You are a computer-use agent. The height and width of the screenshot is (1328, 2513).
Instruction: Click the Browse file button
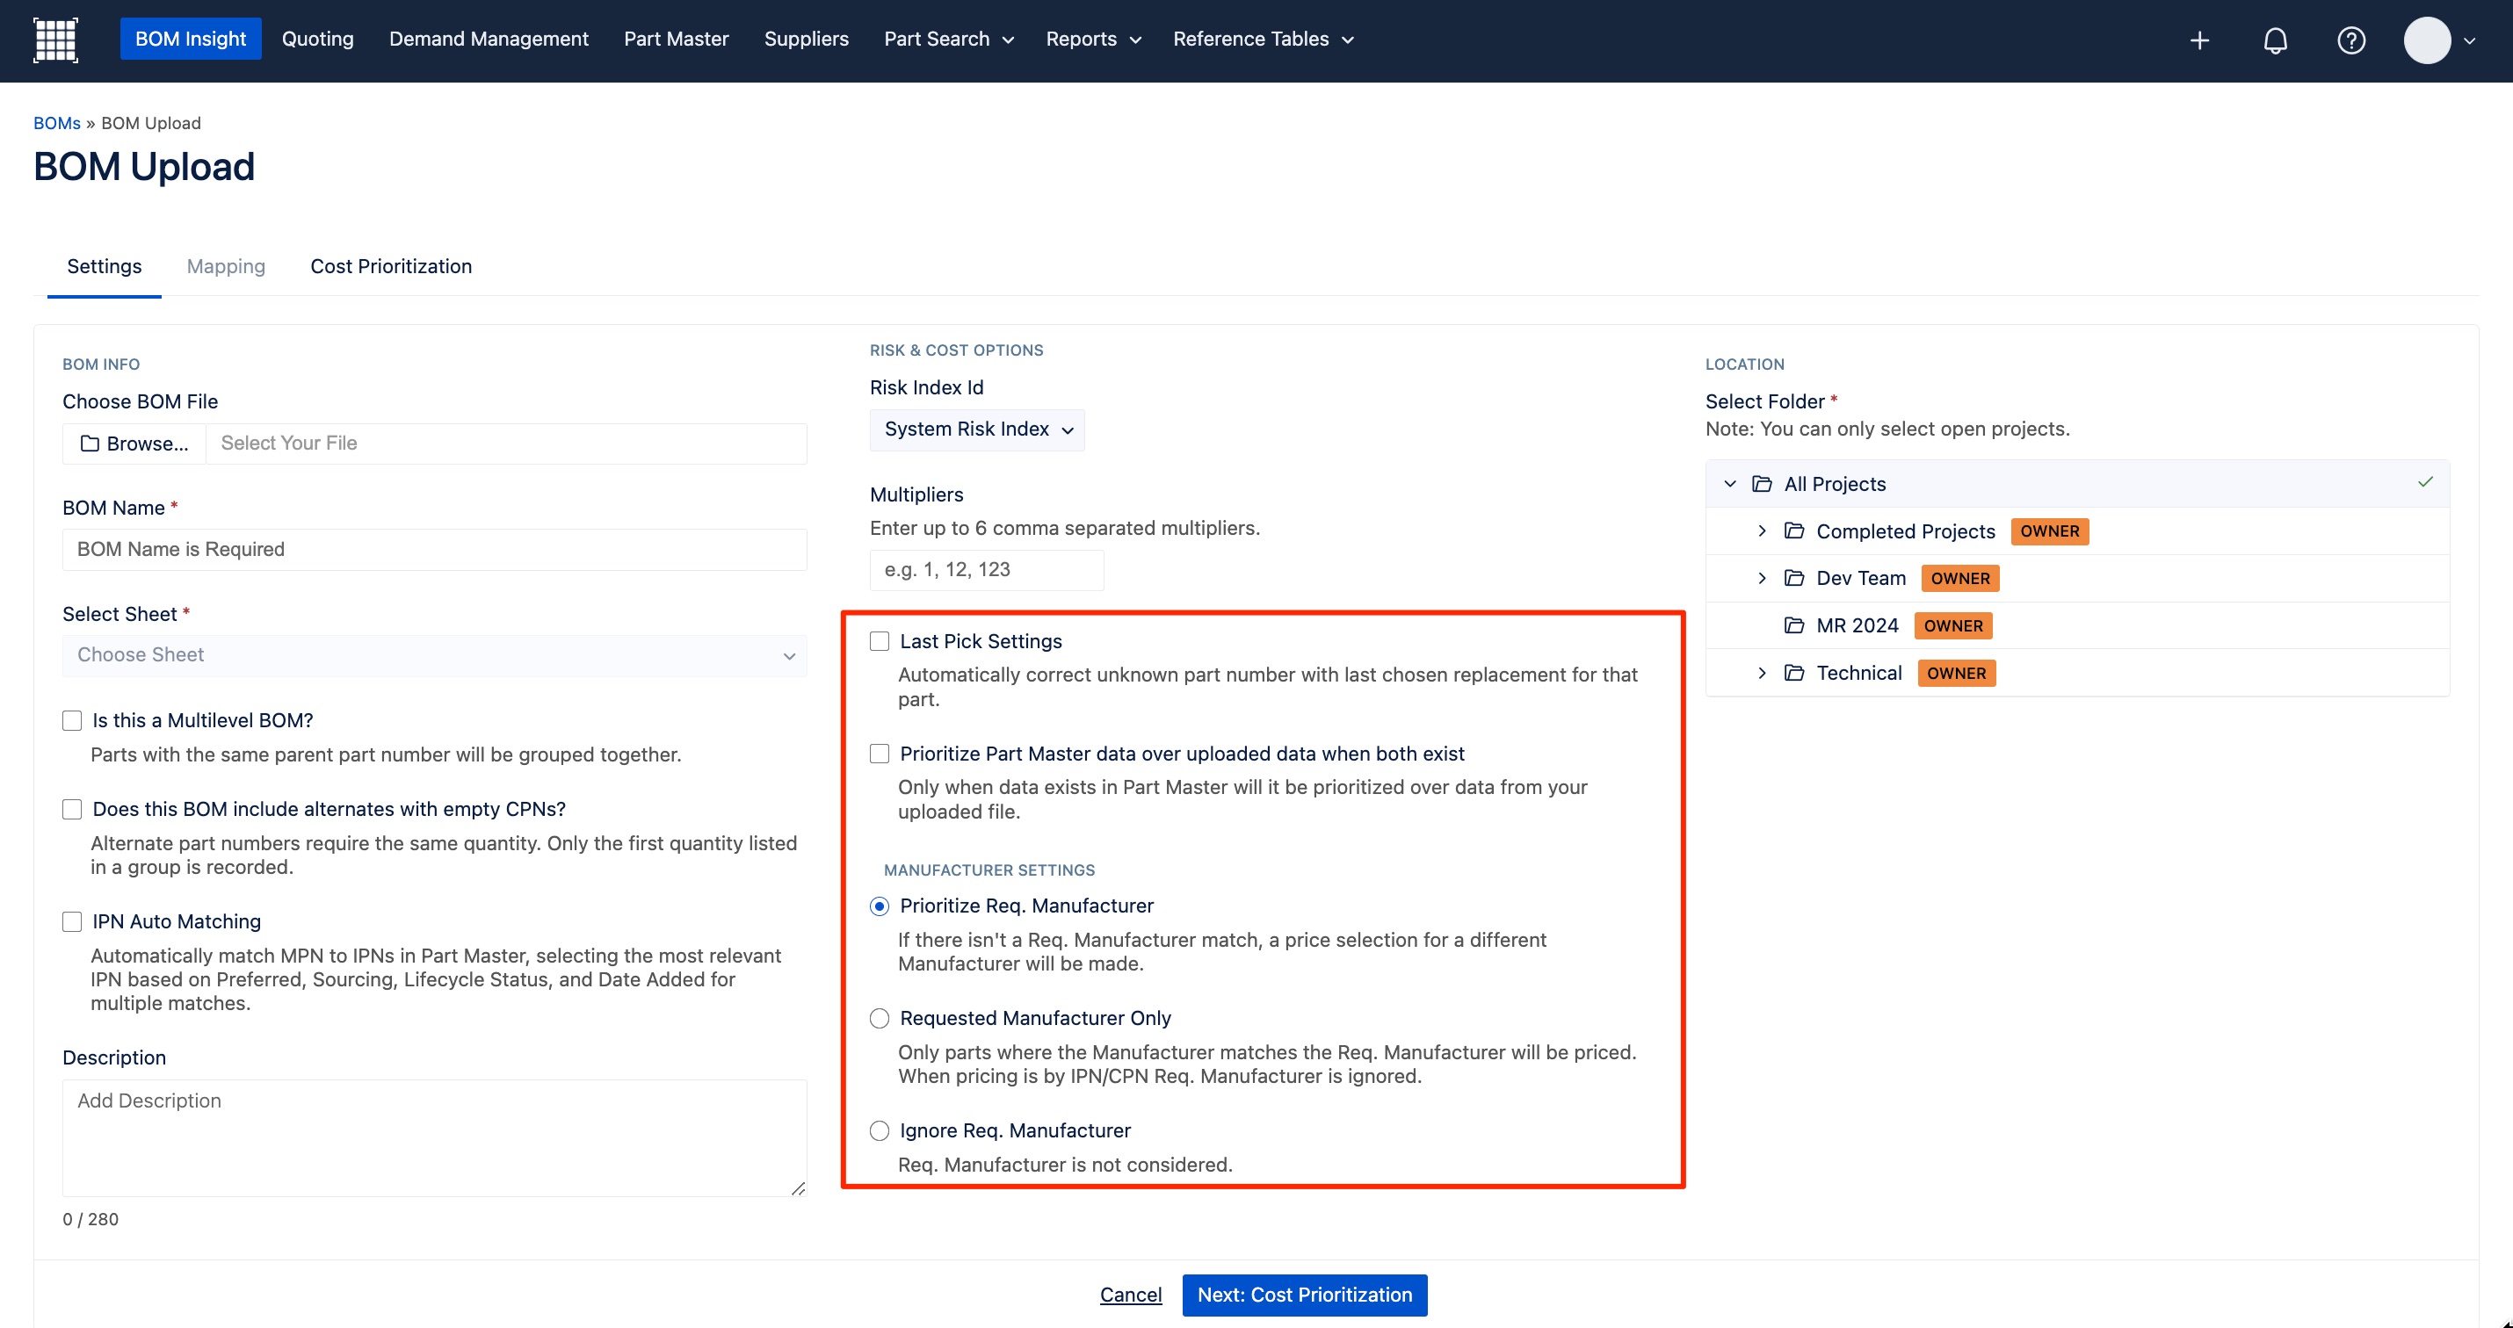tap(134, 444)
